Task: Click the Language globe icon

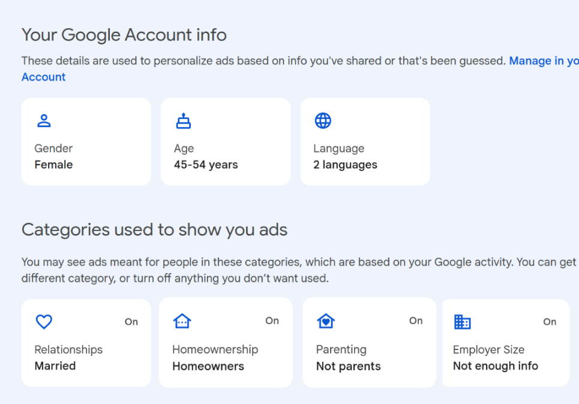Action: point(323,121)
